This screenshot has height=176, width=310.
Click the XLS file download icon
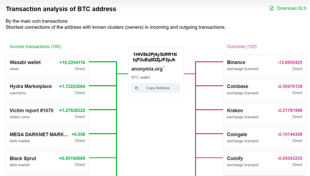[x=272, y=8]
